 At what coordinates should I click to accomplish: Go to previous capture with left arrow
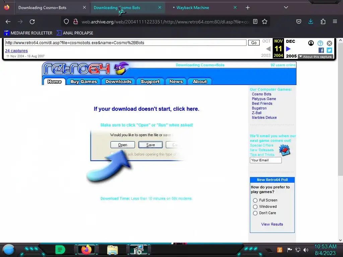coord(268,49)
